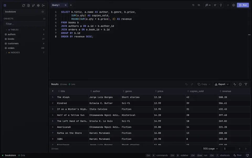Select the 'Ursula K. Le Guin' cell

105,121
